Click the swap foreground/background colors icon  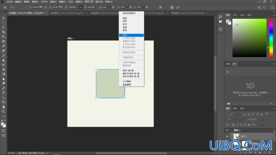click(5, 121)
